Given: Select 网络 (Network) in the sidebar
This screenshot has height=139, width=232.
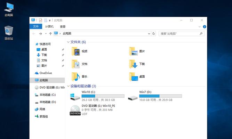Looking at the screenshot, I should [42, 109].
